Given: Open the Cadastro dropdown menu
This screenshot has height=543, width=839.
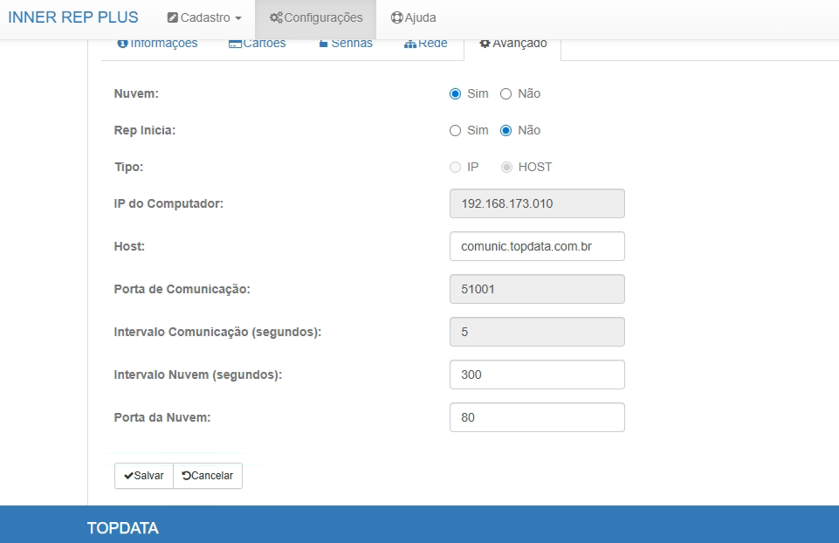Looking at the screenshot, I should 203,17.
